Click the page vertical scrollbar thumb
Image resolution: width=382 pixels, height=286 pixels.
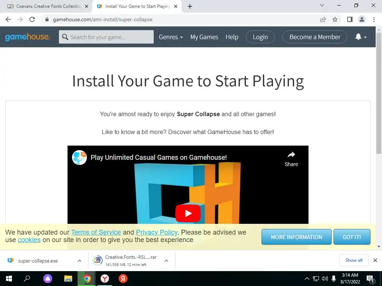379,93
